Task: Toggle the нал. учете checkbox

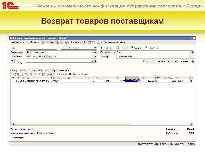Action: click(146, 48)
